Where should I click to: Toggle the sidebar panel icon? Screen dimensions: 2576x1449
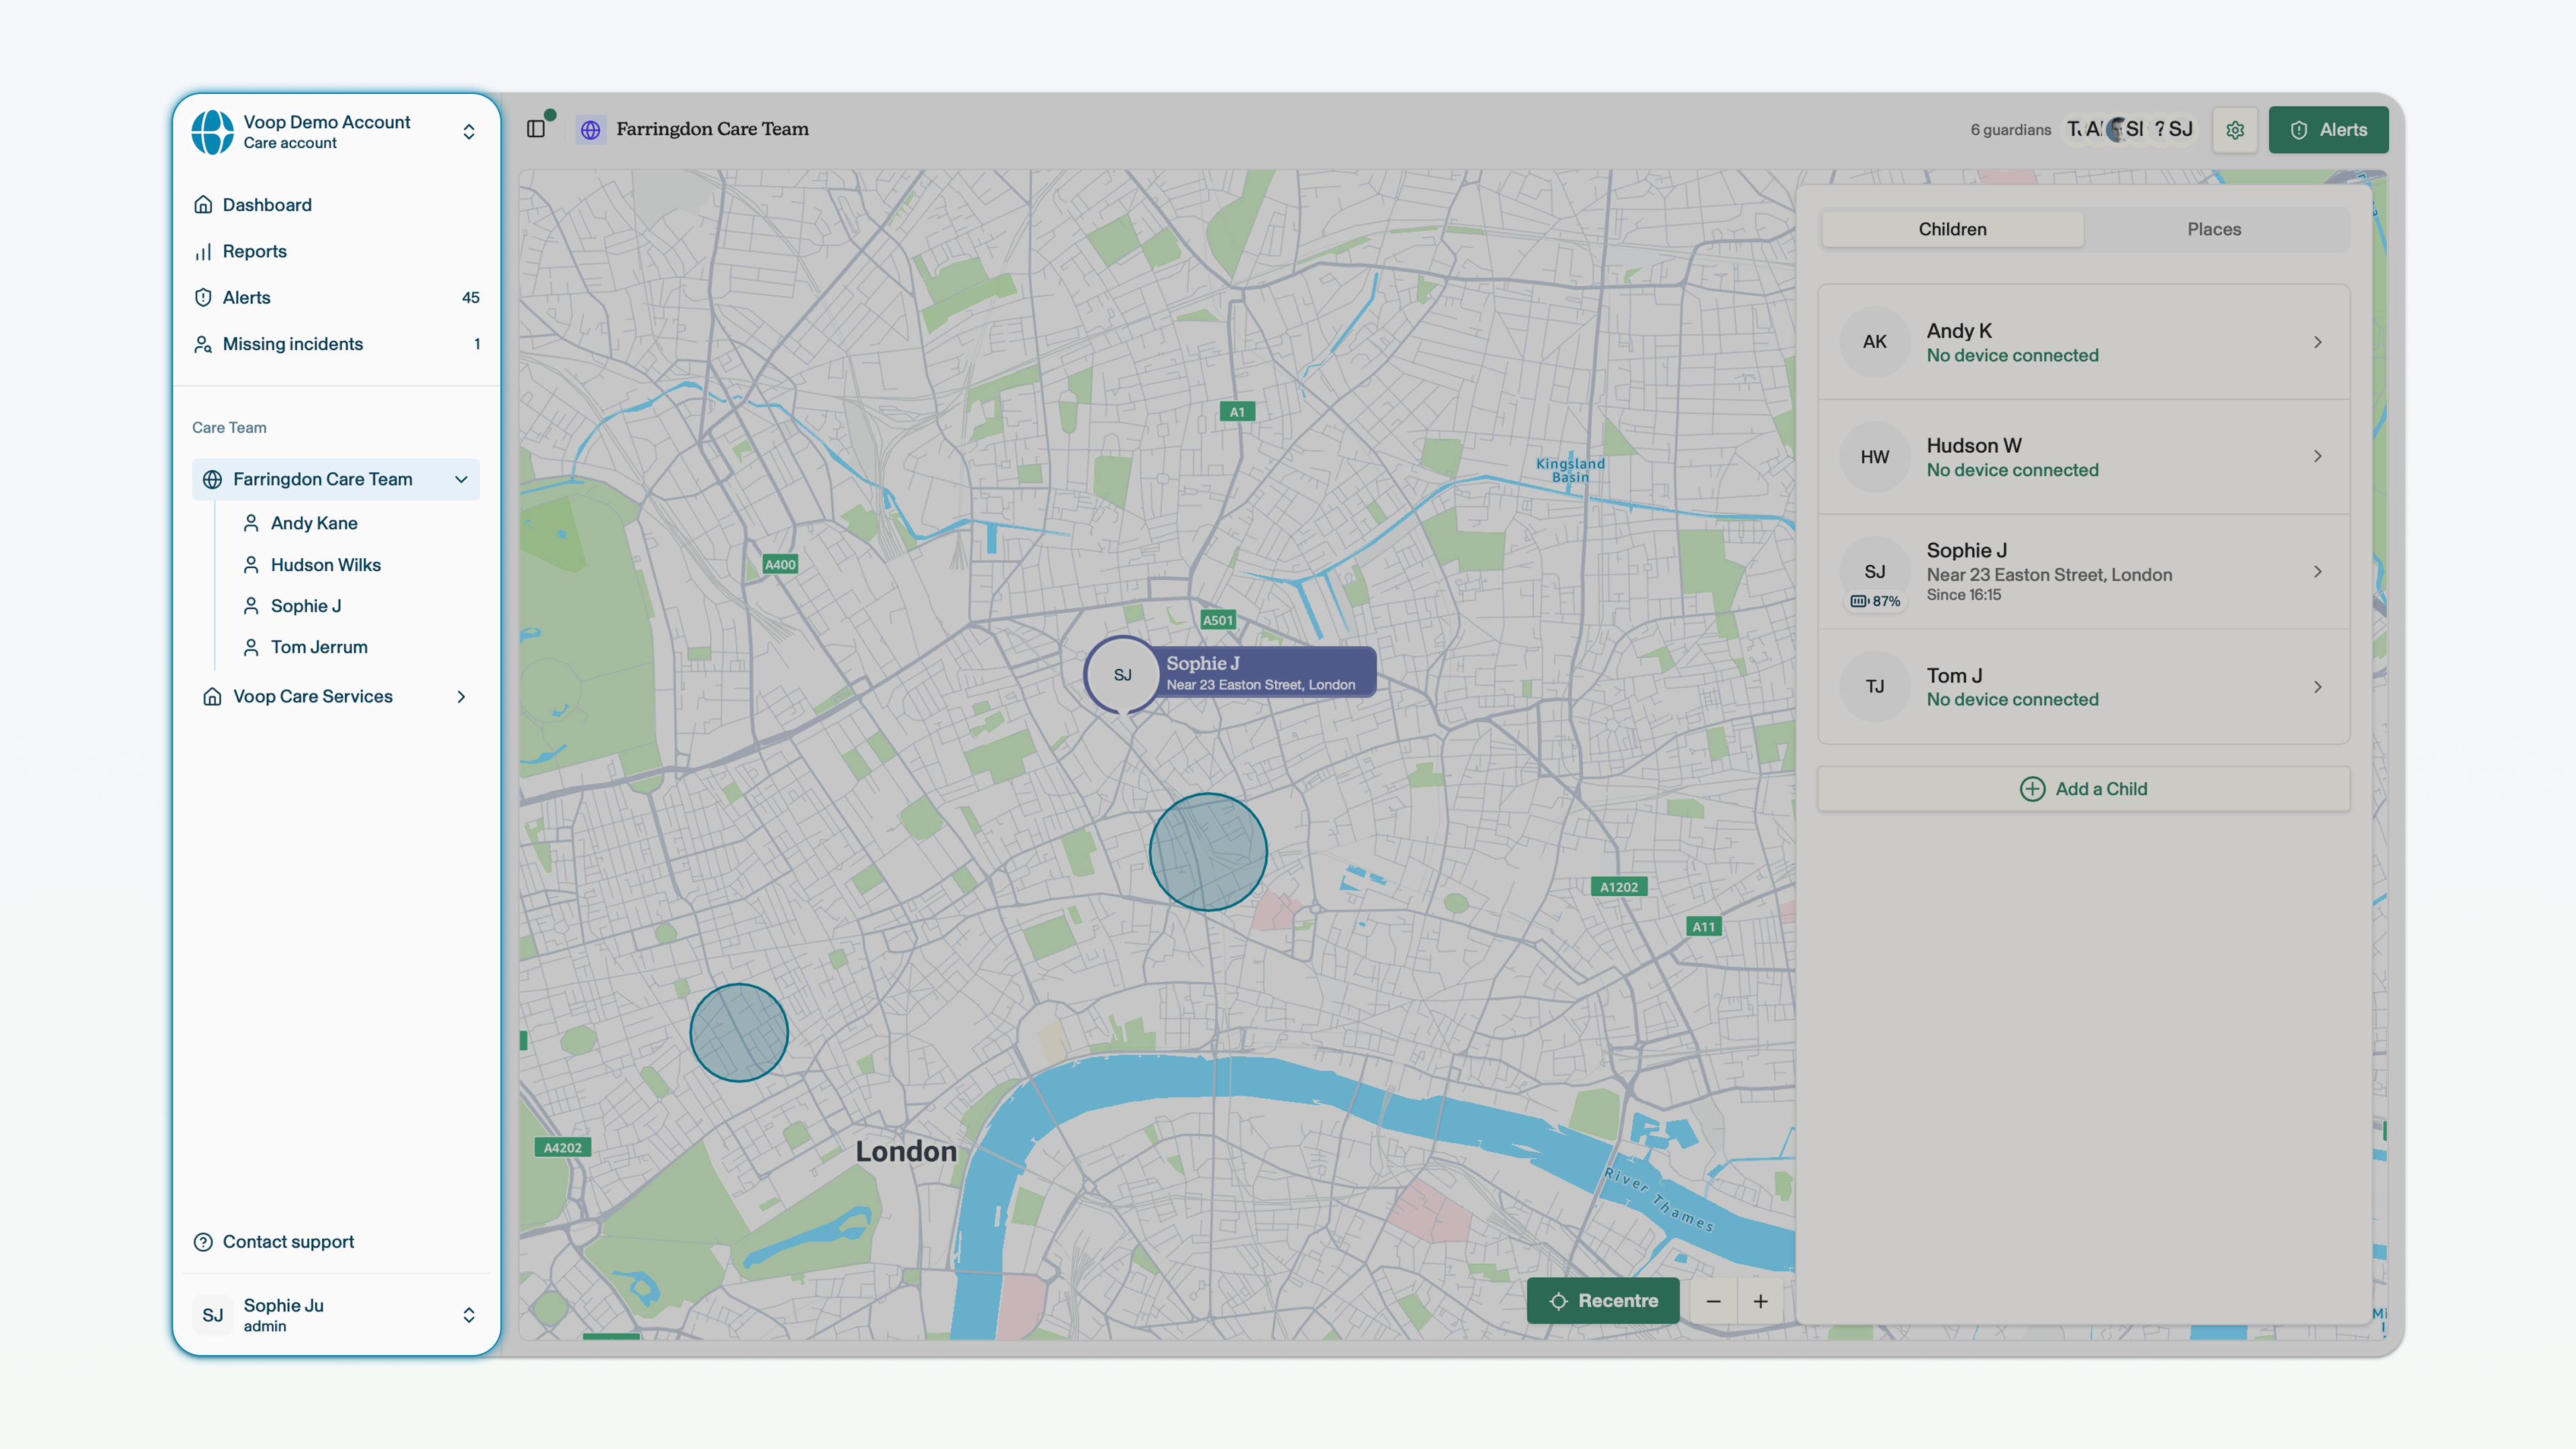click(x=536, y=129)
